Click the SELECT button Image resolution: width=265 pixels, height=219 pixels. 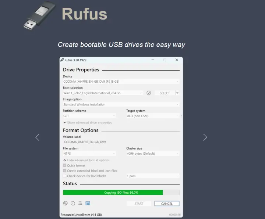click(x=165, y=93)
